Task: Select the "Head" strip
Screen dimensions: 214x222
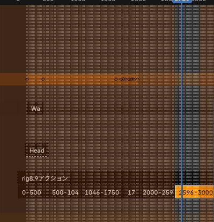Action: tap(36, 150)
